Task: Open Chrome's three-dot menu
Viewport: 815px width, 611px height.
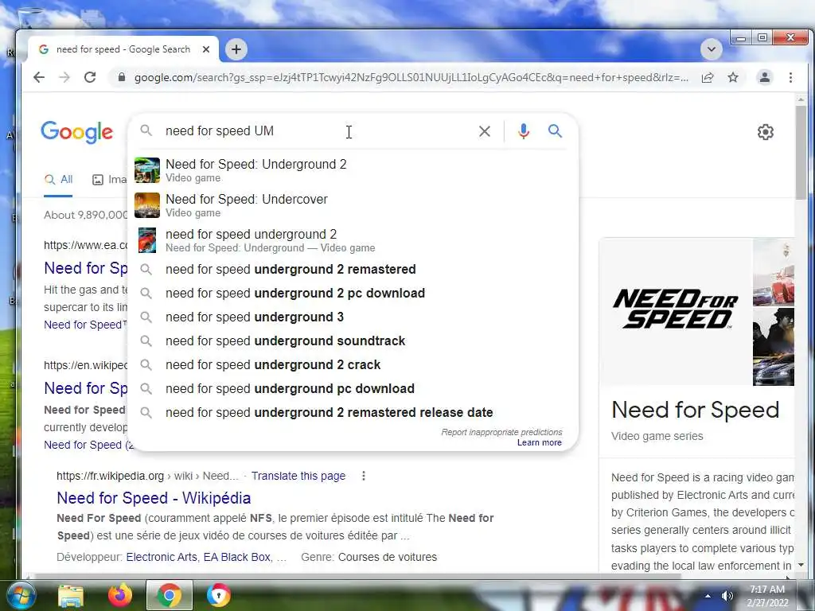Action: pos(790,77)
